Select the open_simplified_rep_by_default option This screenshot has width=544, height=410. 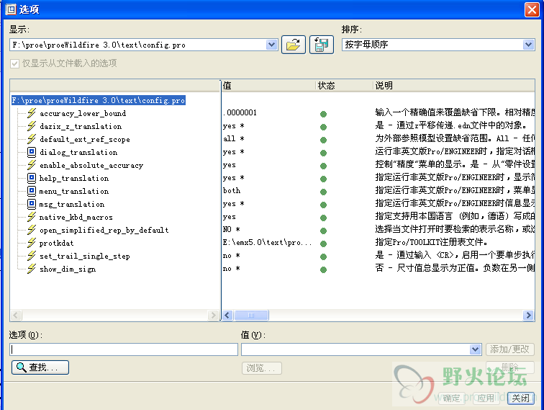104,230
